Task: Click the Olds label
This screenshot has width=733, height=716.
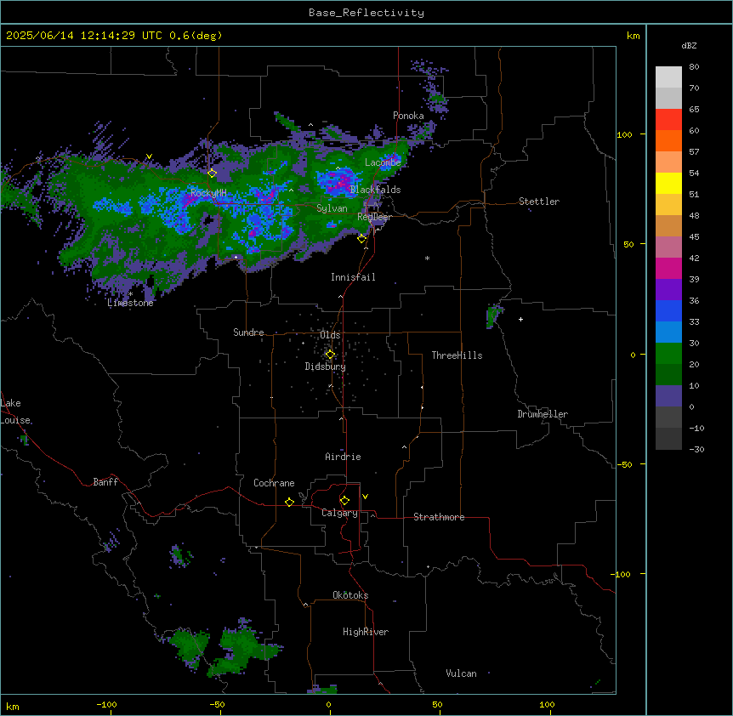Action: click(330, 335)
